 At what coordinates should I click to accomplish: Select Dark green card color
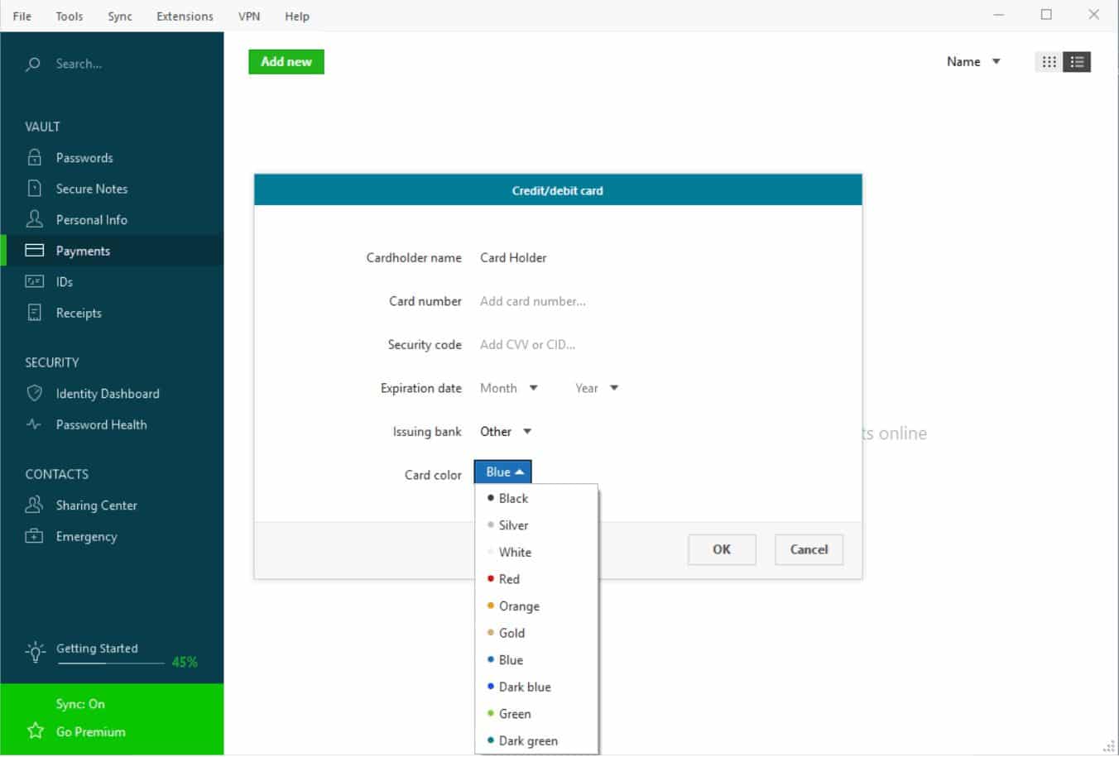(536, 740)
